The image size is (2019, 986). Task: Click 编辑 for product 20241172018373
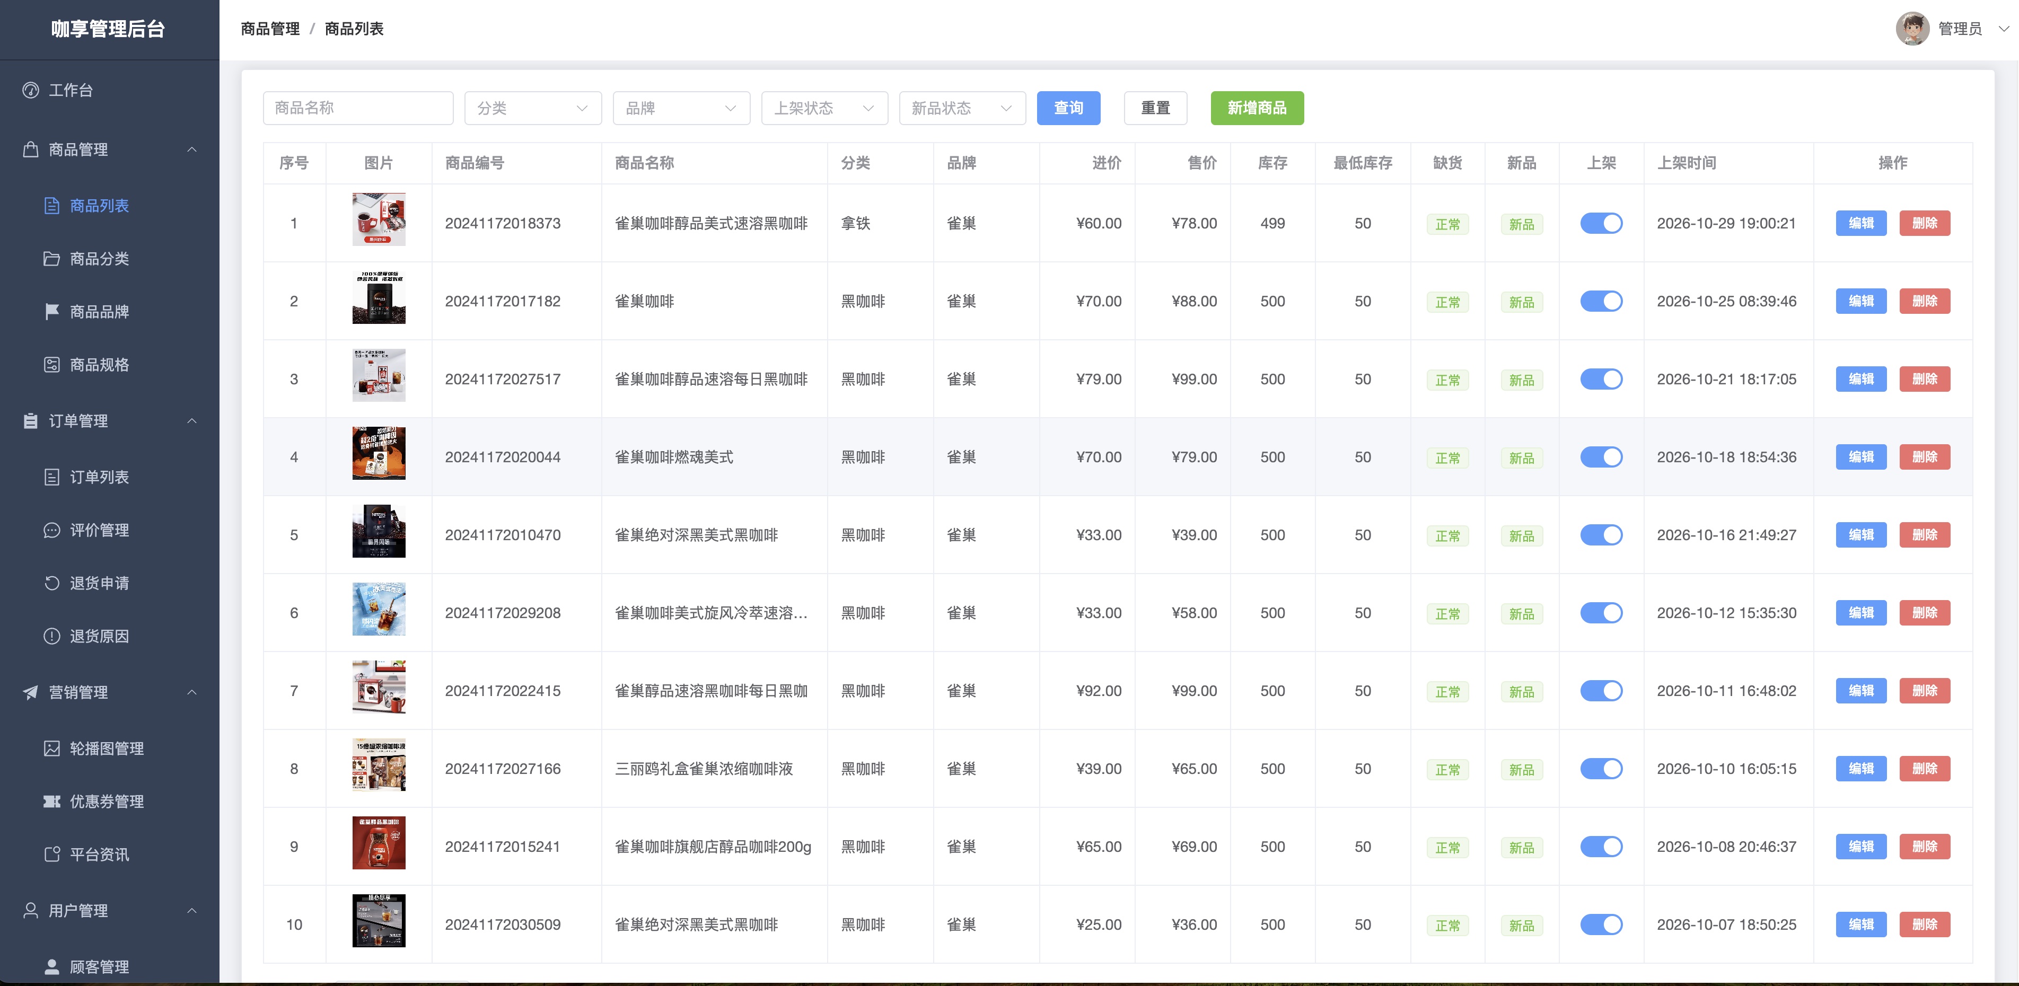point(1860,223)
